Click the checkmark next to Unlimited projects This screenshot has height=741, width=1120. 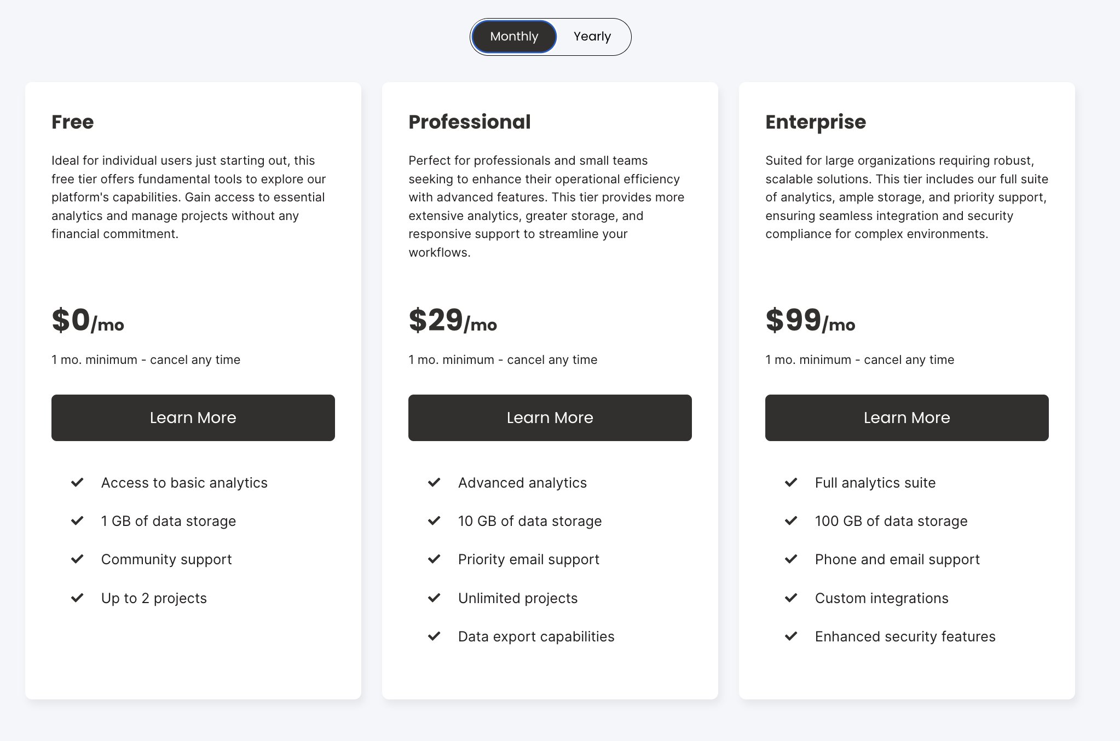coord(434,598)
